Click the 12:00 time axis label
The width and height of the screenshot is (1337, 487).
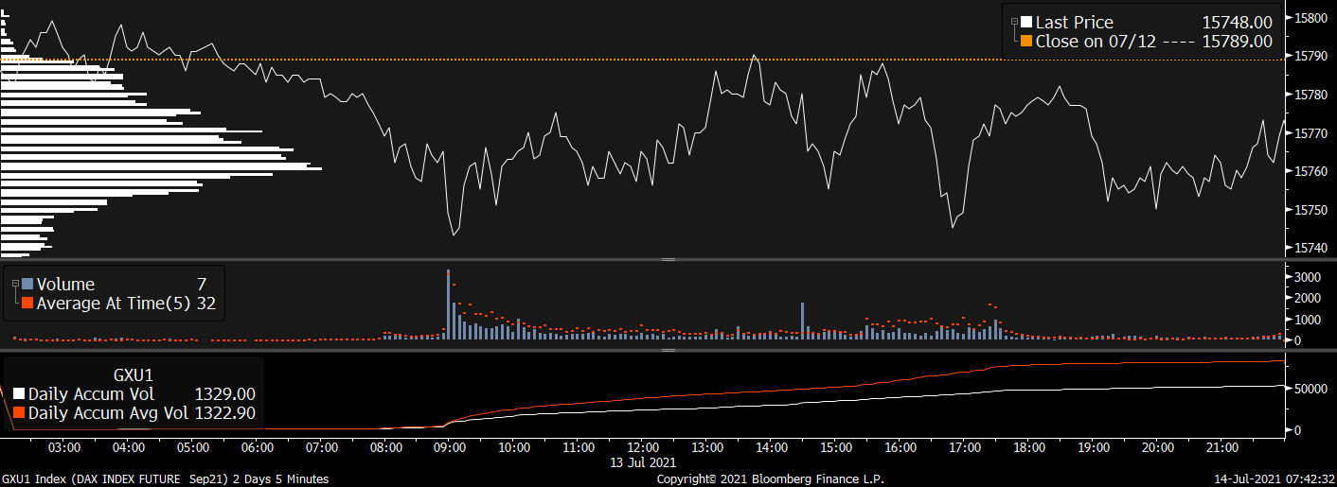pos(643,447)
